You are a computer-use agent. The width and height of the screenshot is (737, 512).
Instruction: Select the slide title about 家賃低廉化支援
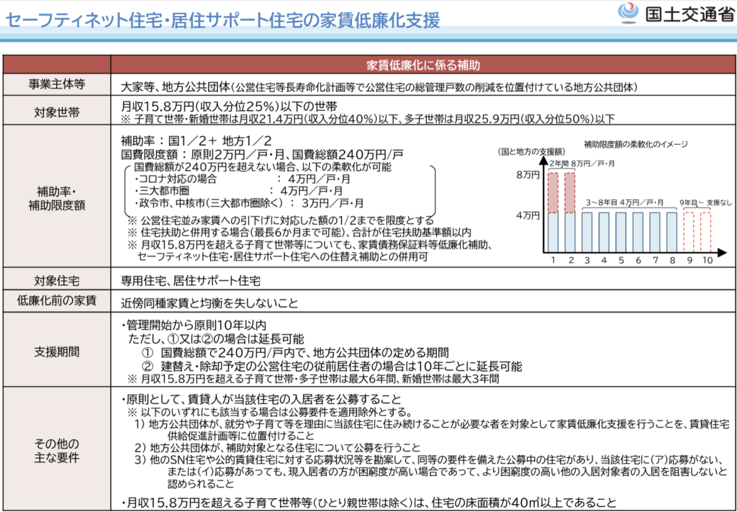coord(222,19)
